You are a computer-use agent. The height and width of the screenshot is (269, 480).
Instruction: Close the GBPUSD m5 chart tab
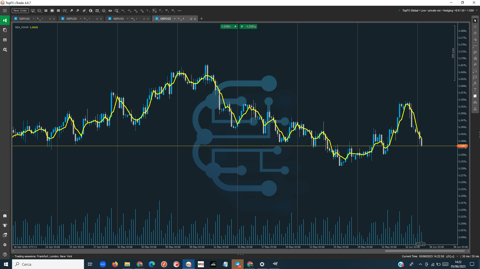148,19
